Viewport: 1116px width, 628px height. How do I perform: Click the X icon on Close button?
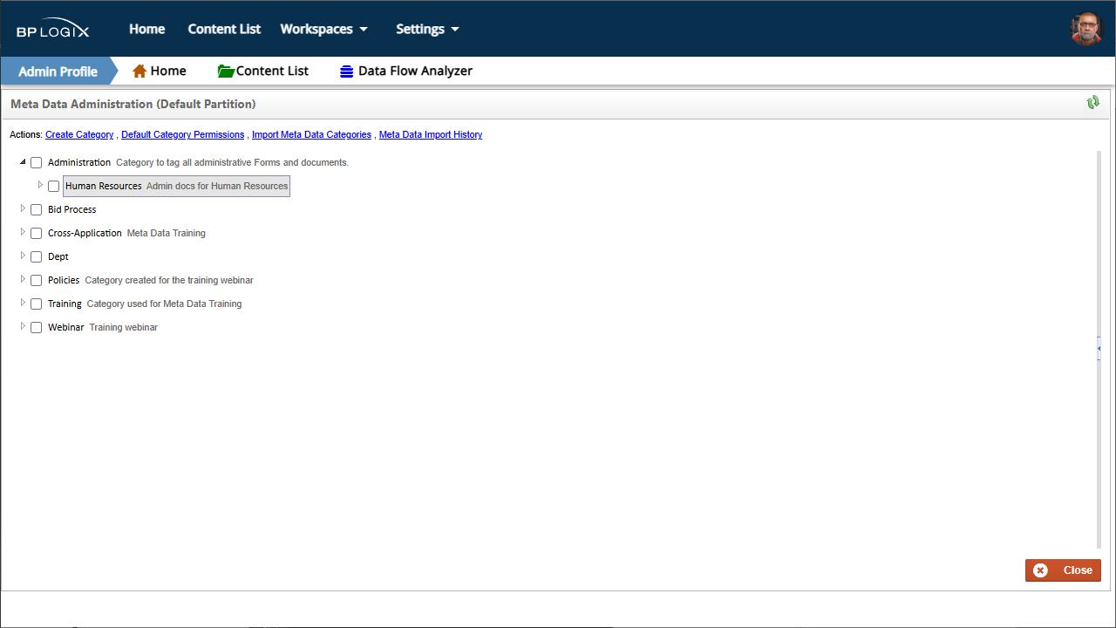[x=1040, y=570]
